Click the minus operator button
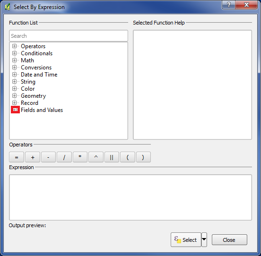 [48, 157]
